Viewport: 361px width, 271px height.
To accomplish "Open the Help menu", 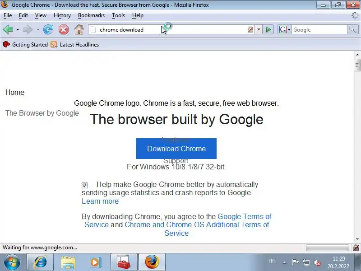I will 138,15.
